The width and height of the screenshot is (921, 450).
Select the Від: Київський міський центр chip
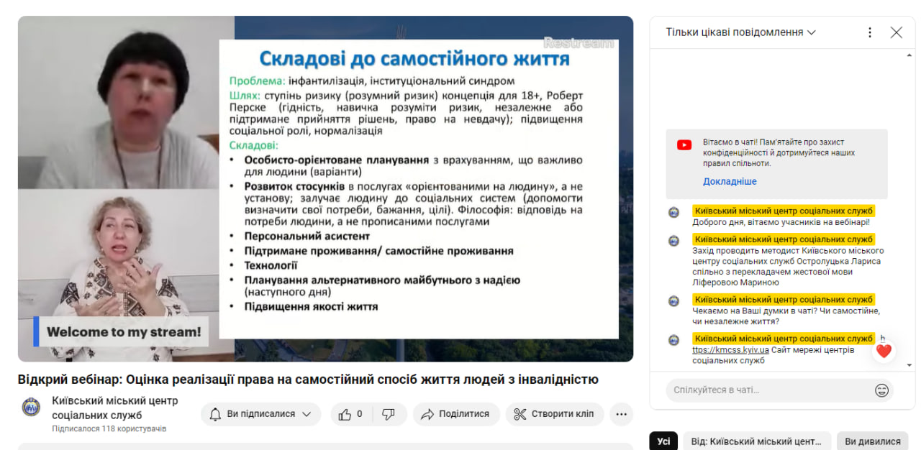756,441
